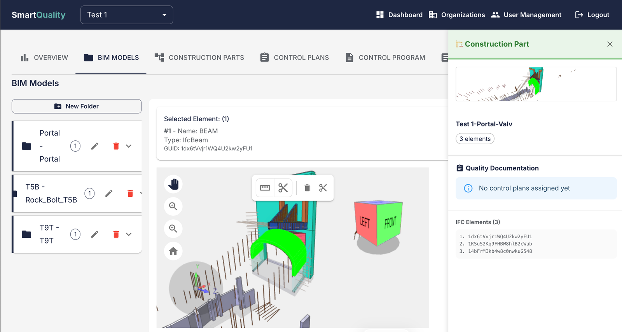Edit the T5B Rock_Bolt_T5B folder
This screenshot has width=622, height=332.
point(109,194)
